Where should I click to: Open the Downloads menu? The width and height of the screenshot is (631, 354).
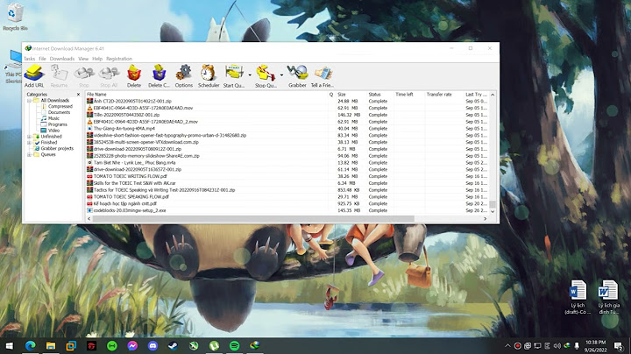point(62,59)
